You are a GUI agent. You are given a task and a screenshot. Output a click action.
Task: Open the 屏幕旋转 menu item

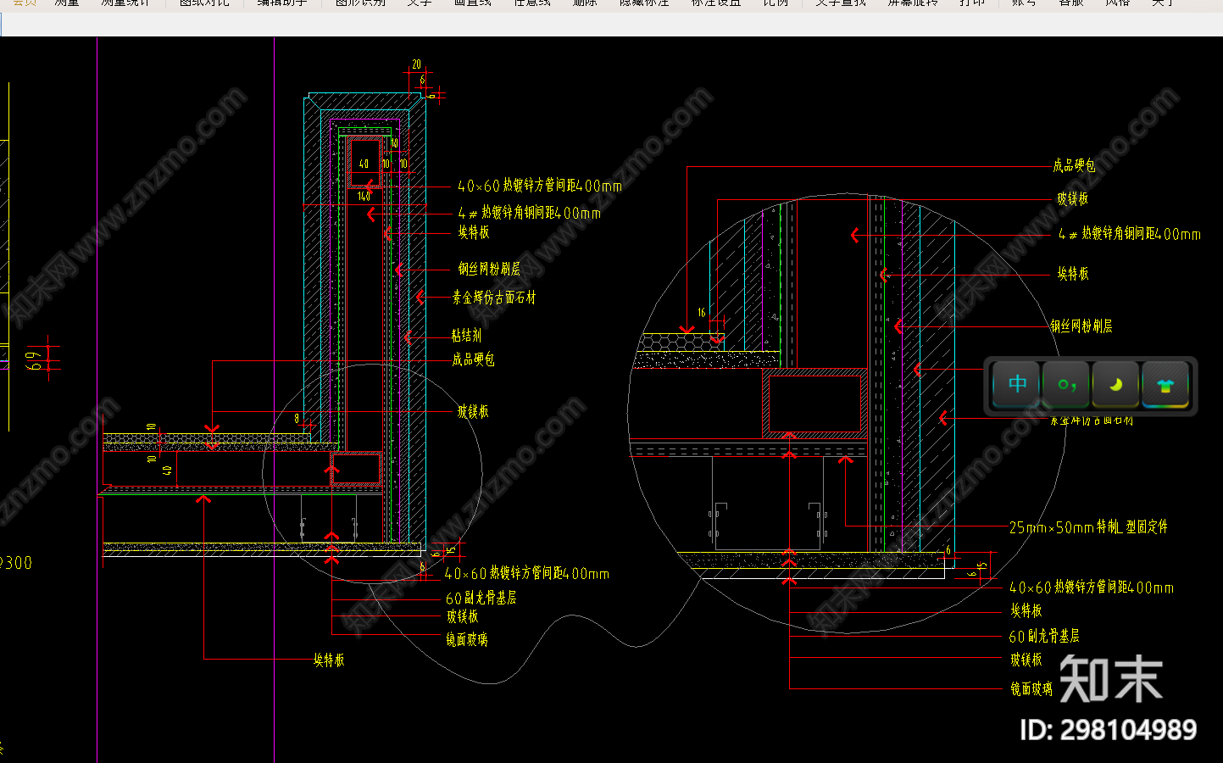(913, 3)
